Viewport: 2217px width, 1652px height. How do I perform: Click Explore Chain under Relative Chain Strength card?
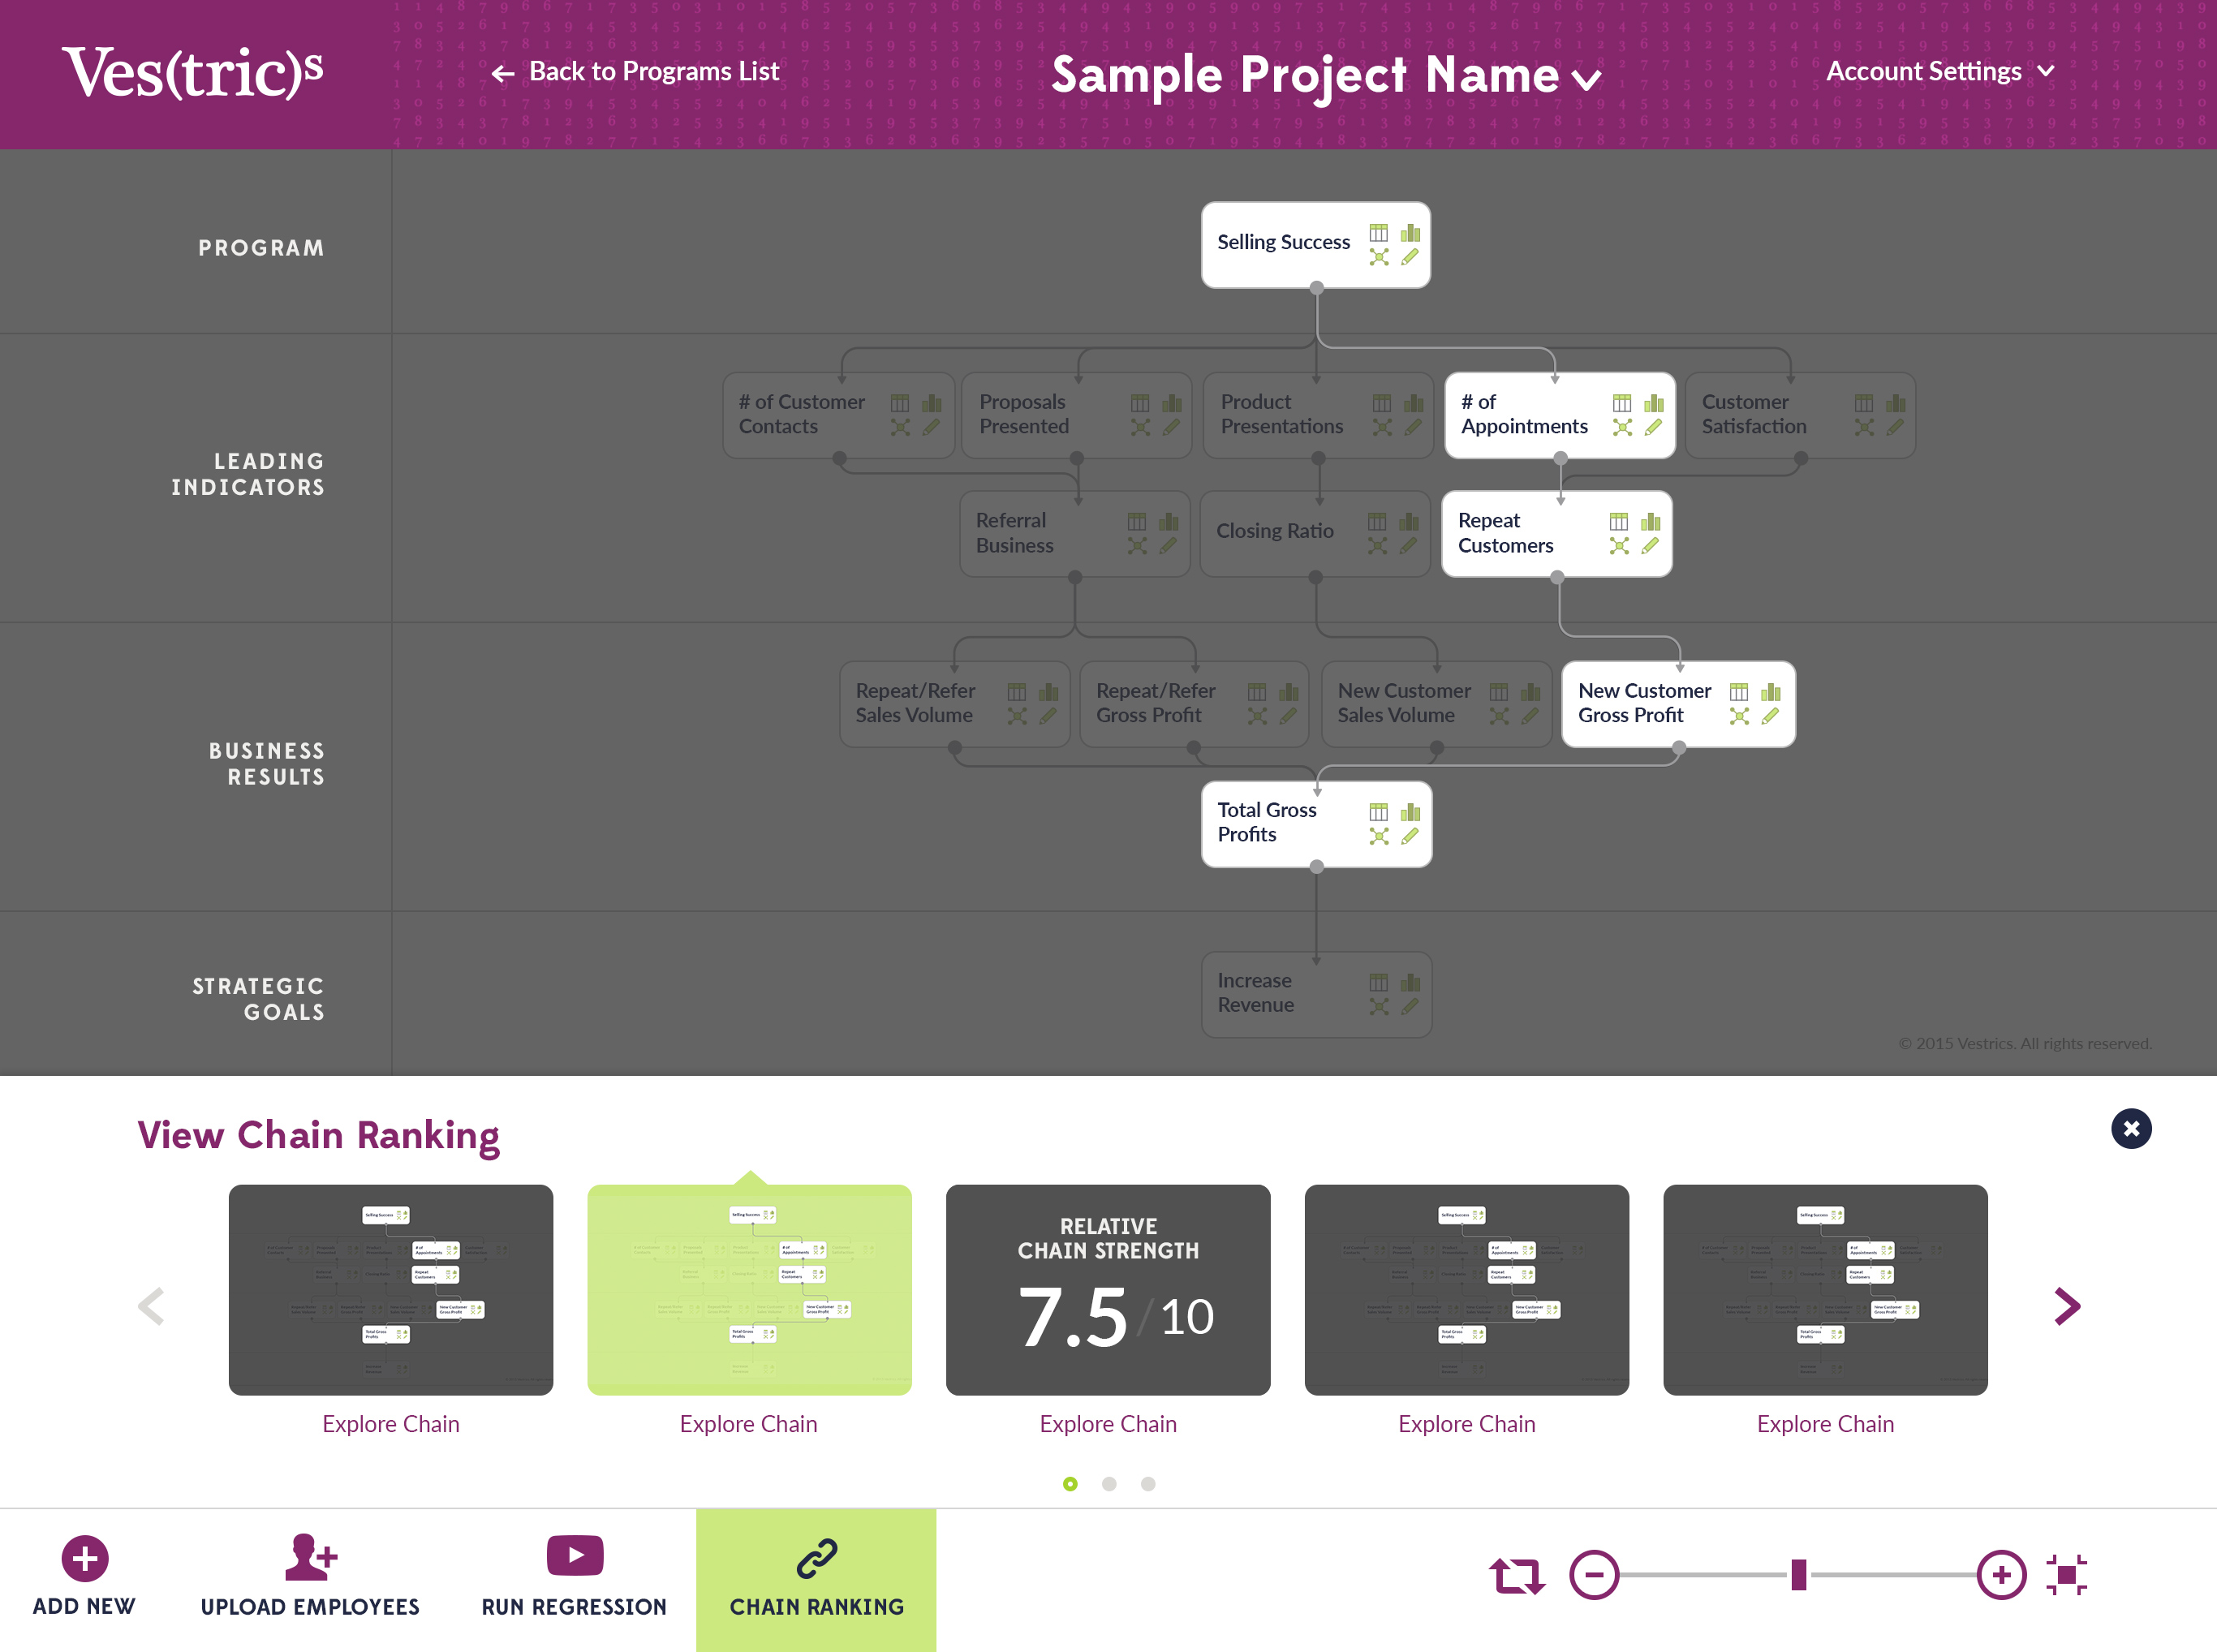click(1108, 1424)
